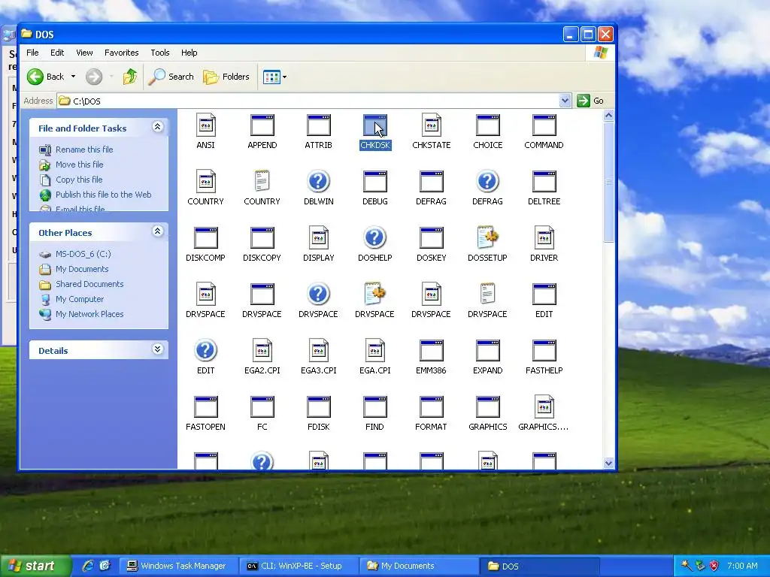This screenshot has width=770, height=577.
Task: Select the FIND program icon
Action: (374, 406)
